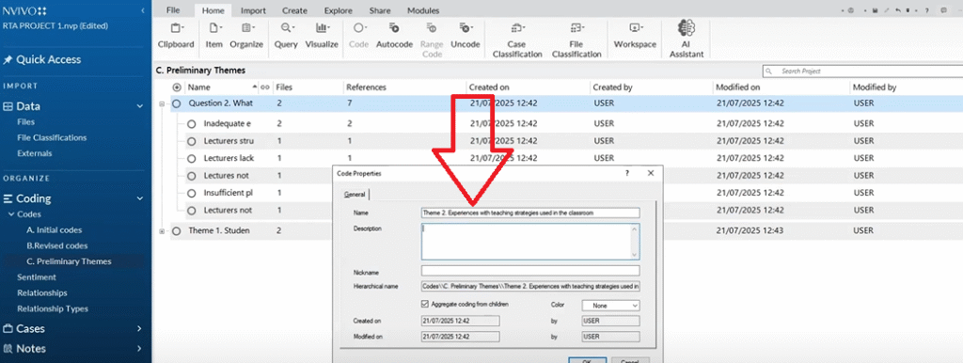Switch to the Modules ribbon tab
963x363 pixels.
tap(423, 10)
